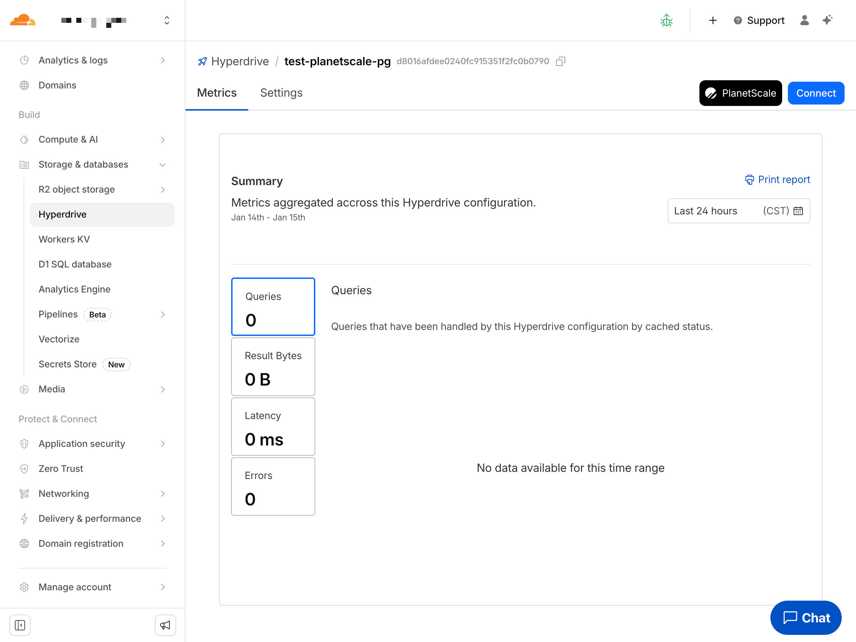Image resolution: width=856 pixels, height=642 pixels.
Task: Open the user profile icon
Action: (804, 21)
